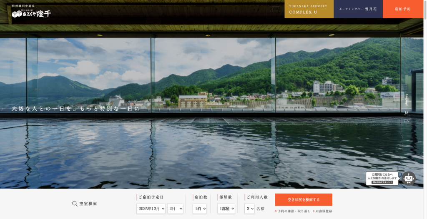The image size is (427, 219).
Task: Open the お客様登録 registration link
Action: pos(324,211)
